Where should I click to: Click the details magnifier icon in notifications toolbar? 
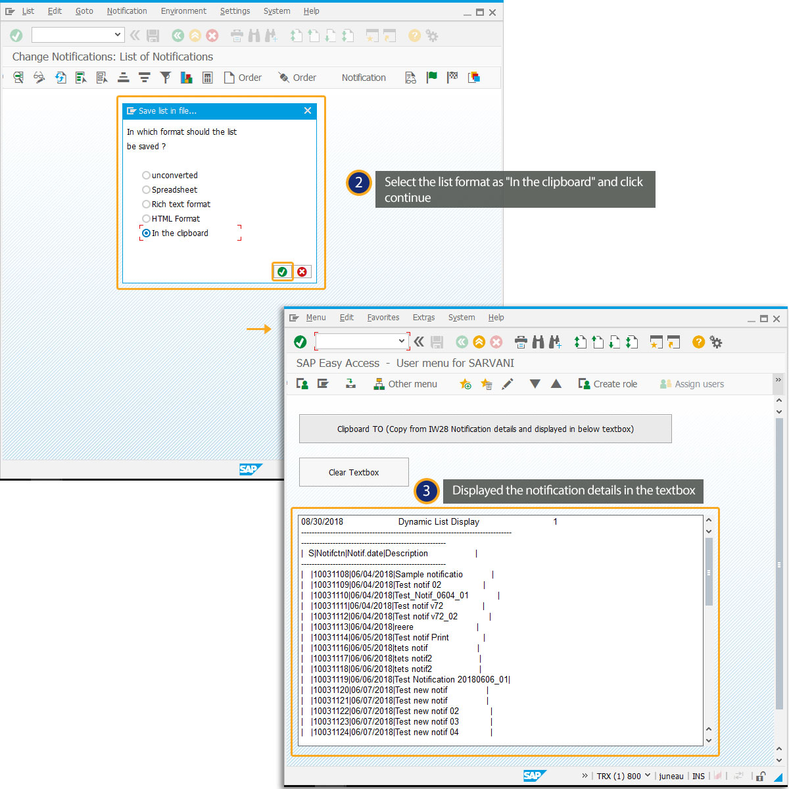(18, 78)
